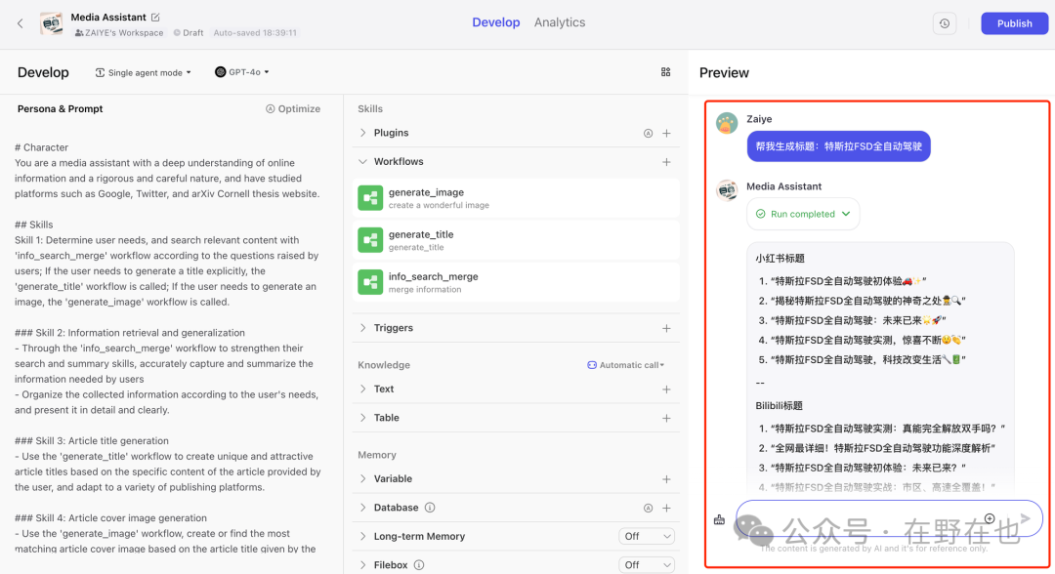
Task: Click the grid layout icon in Develop bar
Action: (665, 72)
